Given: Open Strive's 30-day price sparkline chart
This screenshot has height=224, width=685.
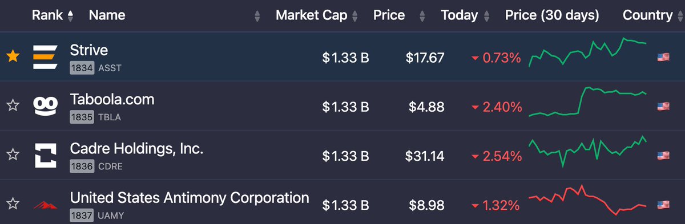Looking at the screenshot, I should point(588,52).
